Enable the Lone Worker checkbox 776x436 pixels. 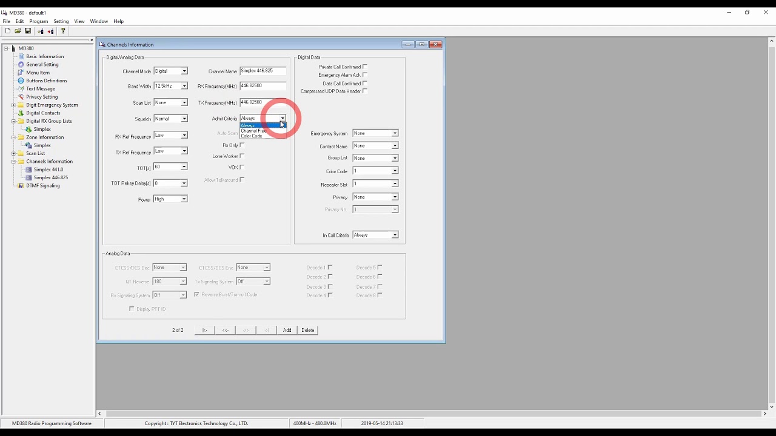click(242, 156)
